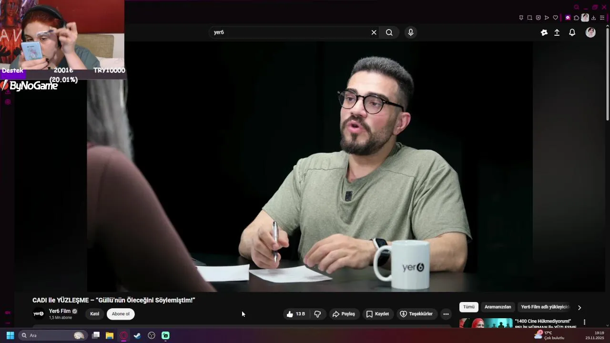Open the 1400 Cine Hükmediyorum video thumbnail
Viewport: 610px width, 343px height.
(x=486, y=323)
